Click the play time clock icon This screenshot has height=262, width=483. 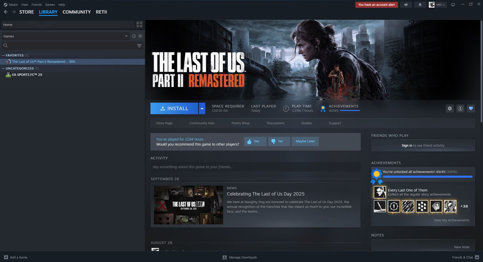coord(286,108)
